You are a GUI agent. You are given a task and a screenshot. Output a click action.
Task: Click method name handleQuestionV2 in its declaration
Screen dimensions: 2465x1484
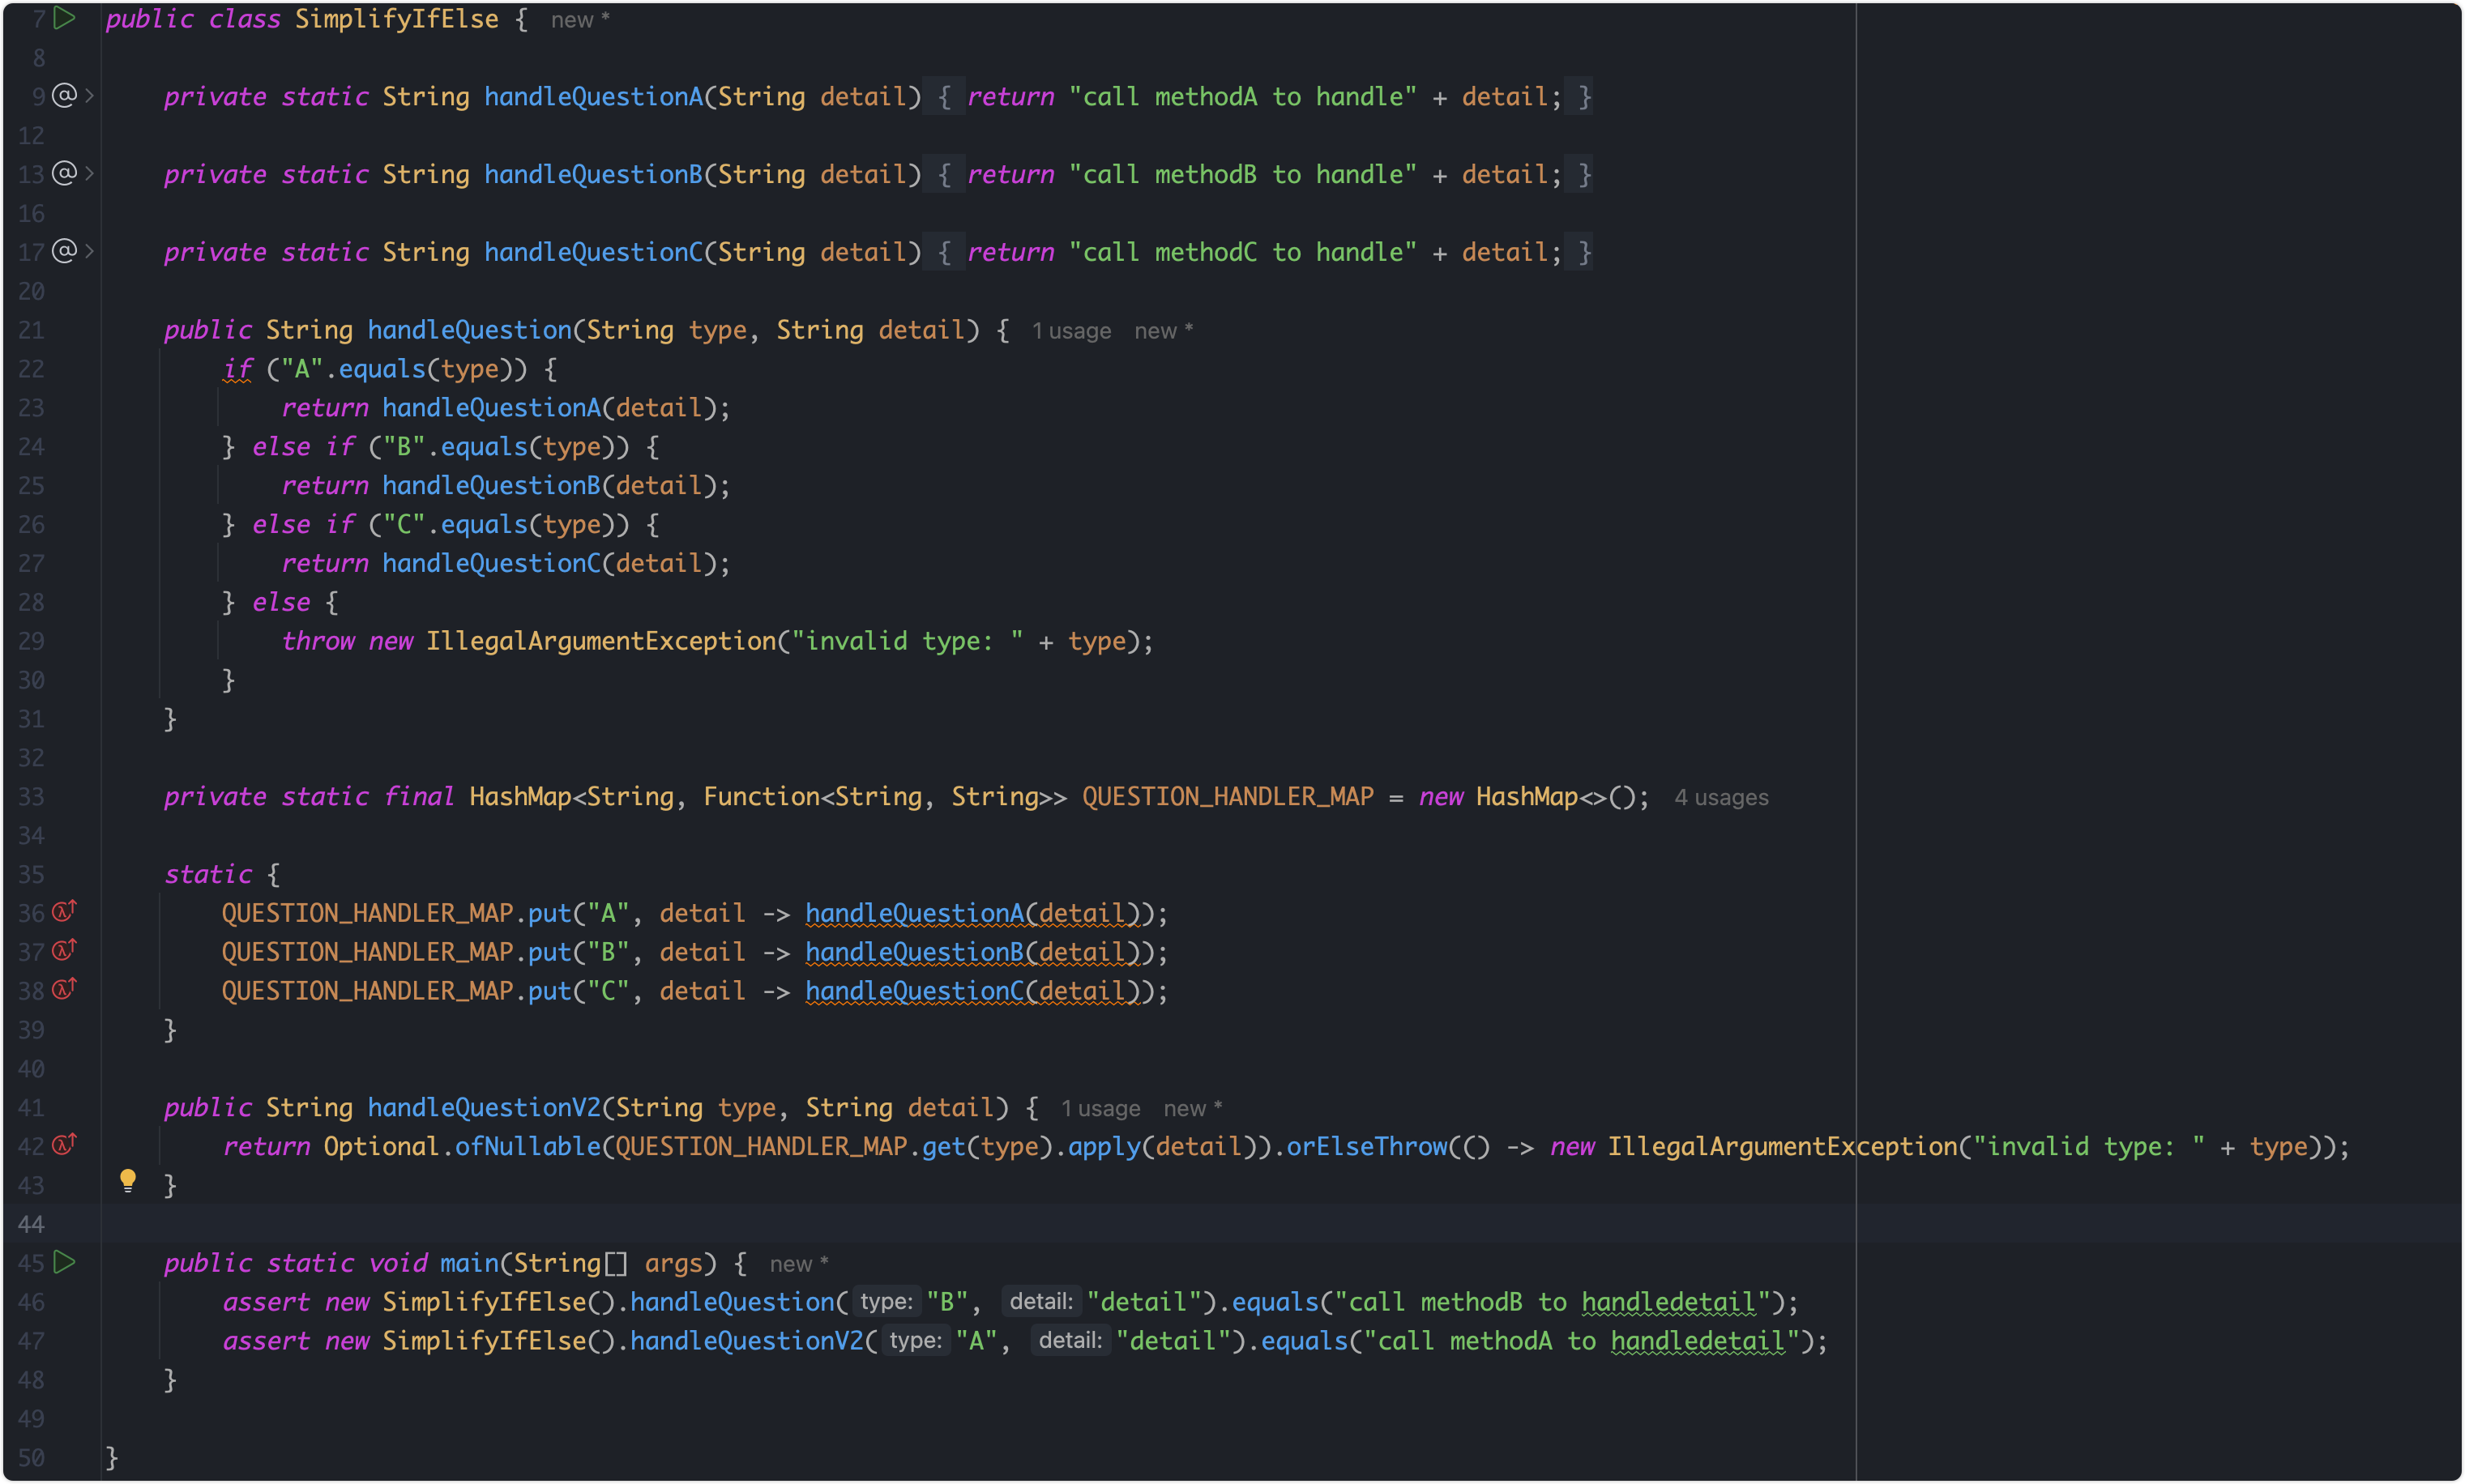[x=485, y=1108]
